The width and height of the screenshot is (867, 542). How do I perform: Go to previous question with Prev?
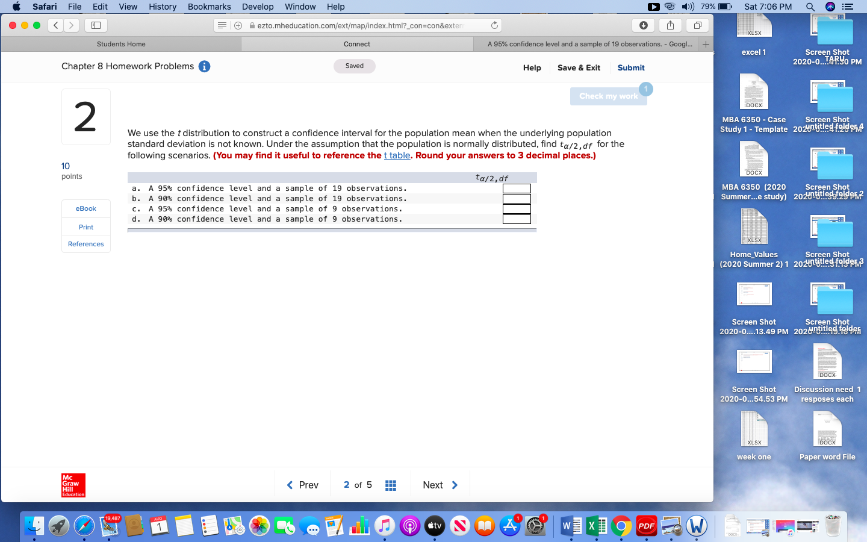[302, 485]
